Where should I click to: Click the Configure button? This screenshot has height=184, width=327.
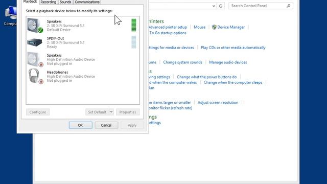38,112
